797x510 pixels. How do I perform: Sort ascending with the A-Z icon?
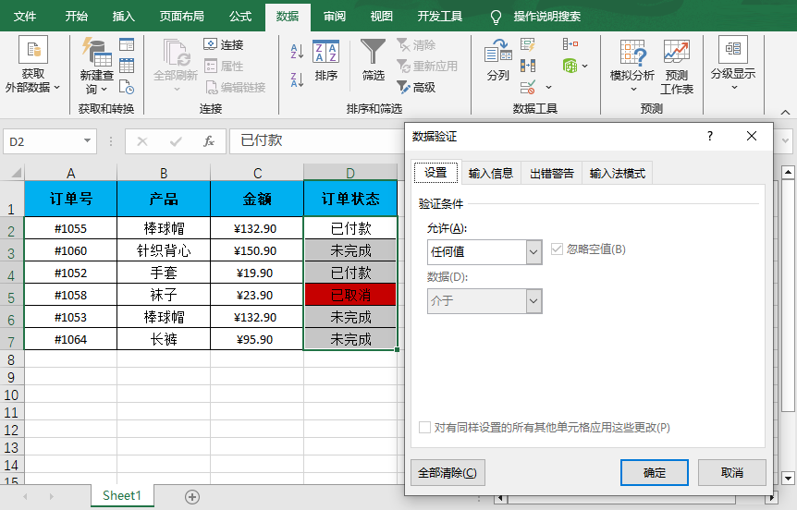coord(297,52)
